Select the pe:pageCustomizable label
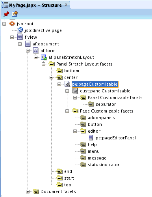This screenshot has height=197, width=152. tap(95, 84)
